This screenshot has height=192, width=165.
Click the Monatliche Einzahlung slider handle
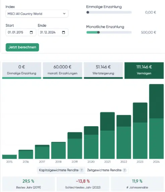point(99,32)
